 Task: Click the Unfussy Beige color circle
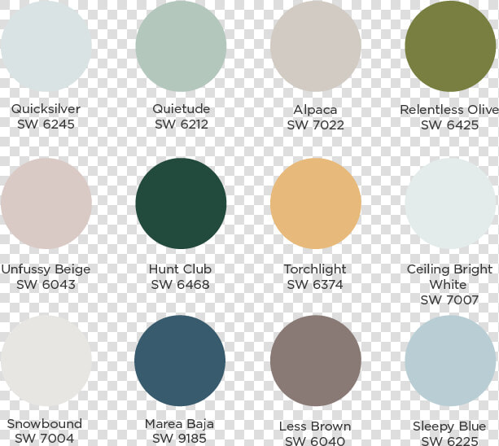tap(46, 203)
